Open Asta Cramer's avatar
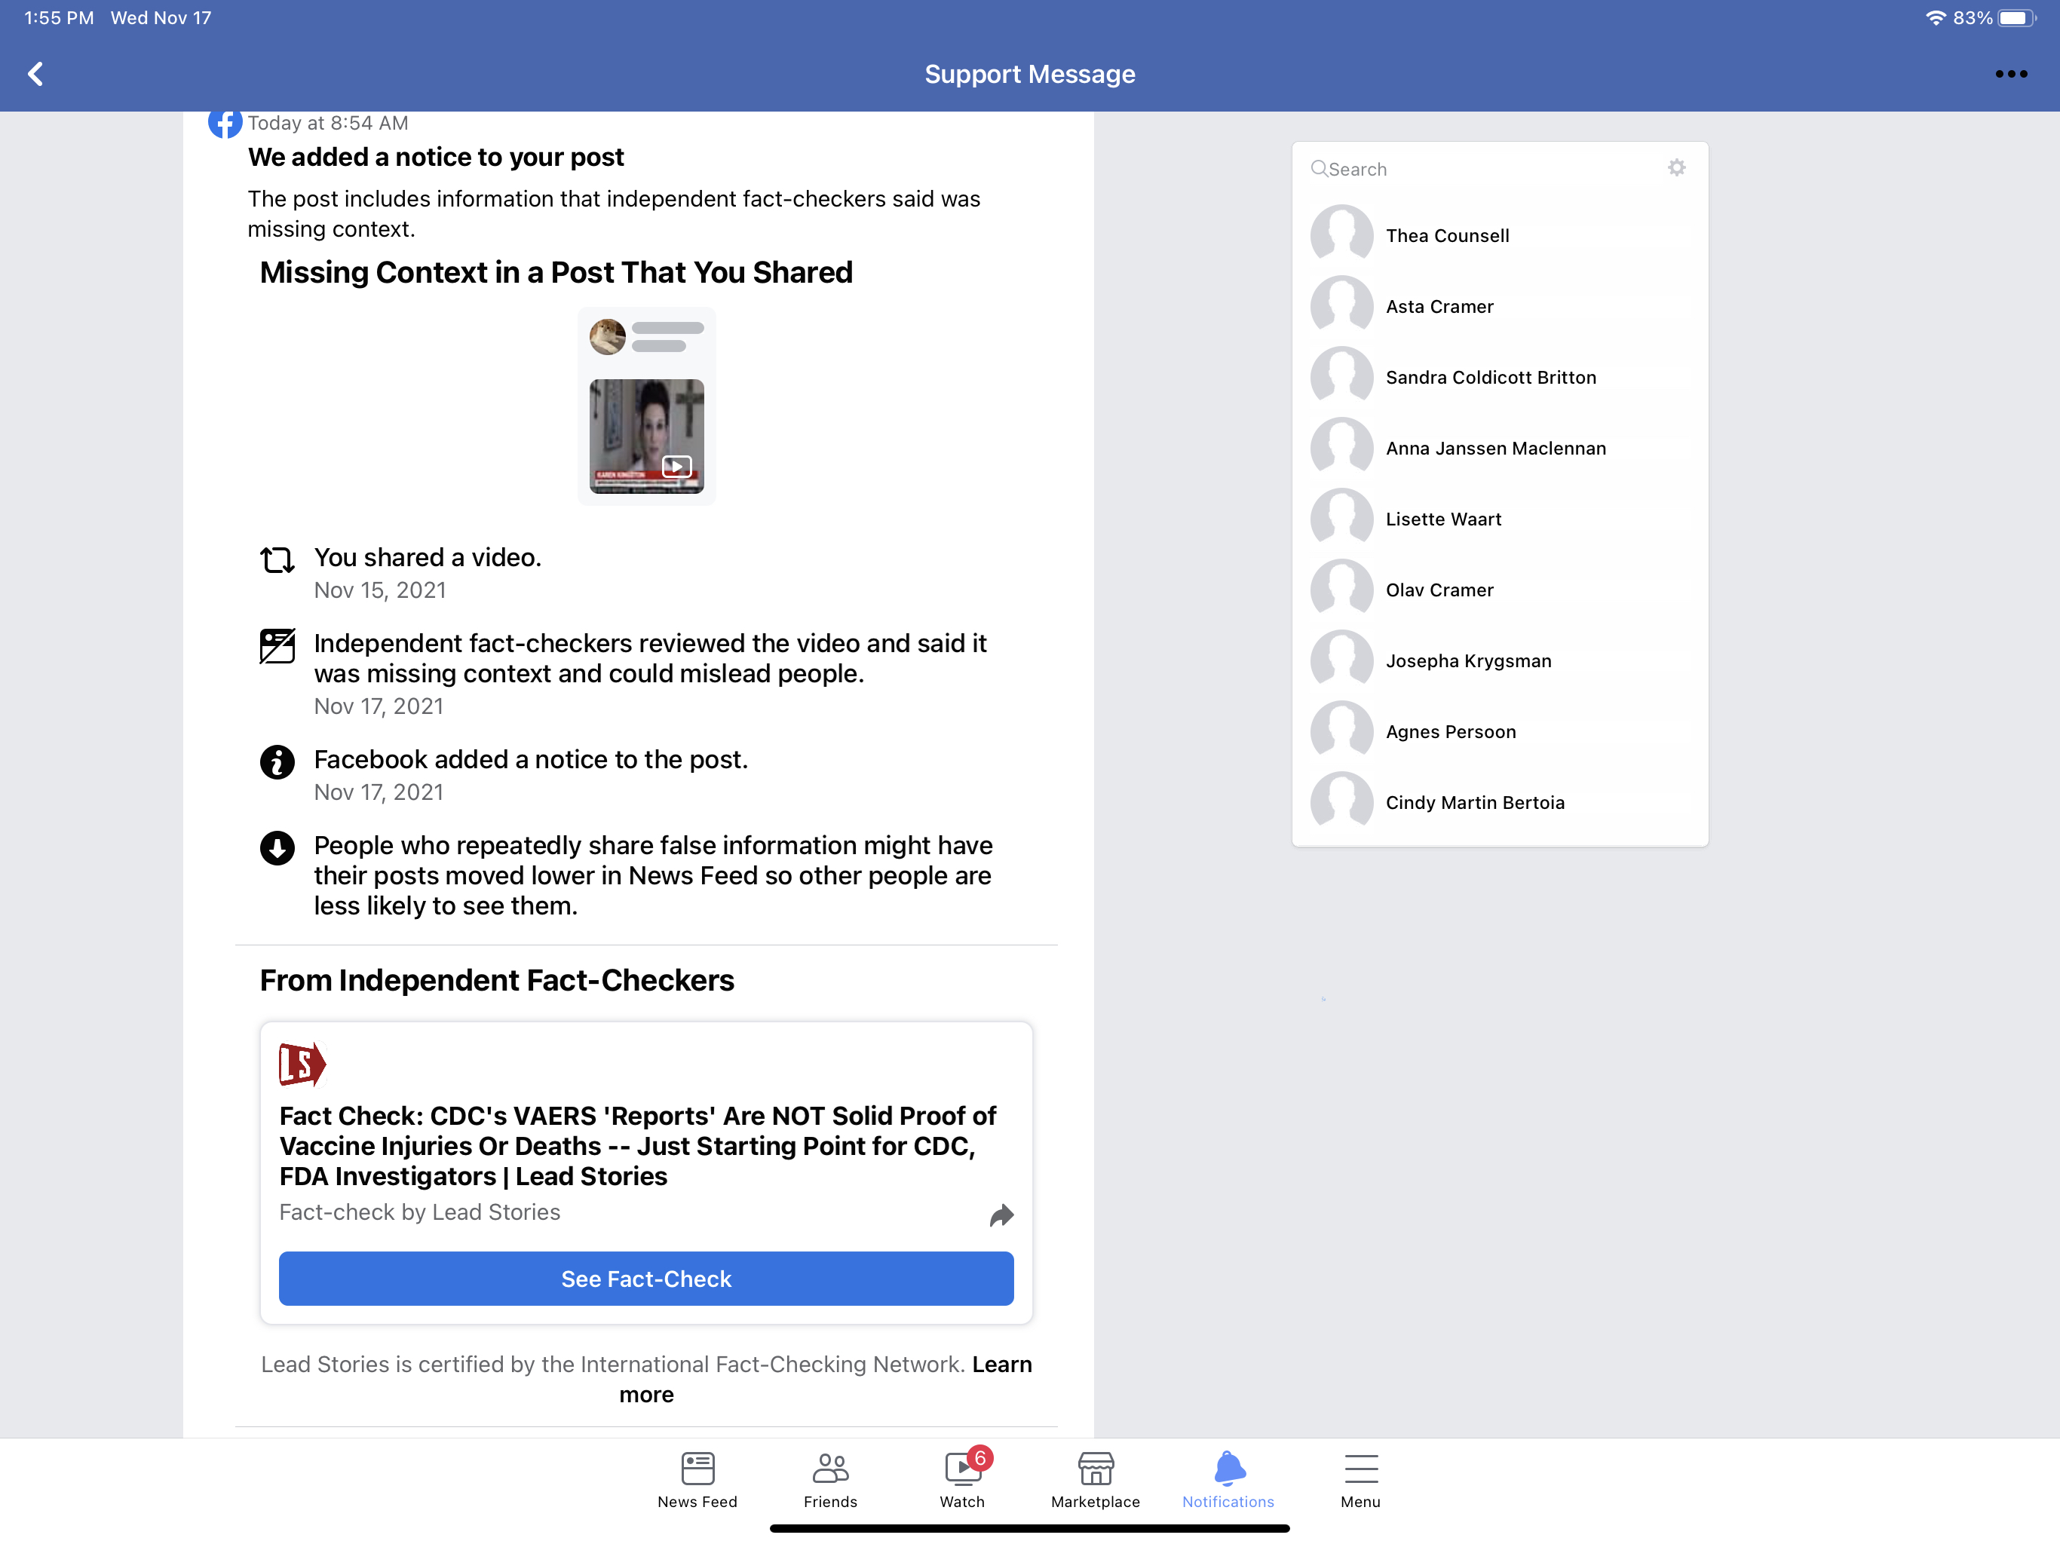2060x1544 pixels. point(1341,306)
